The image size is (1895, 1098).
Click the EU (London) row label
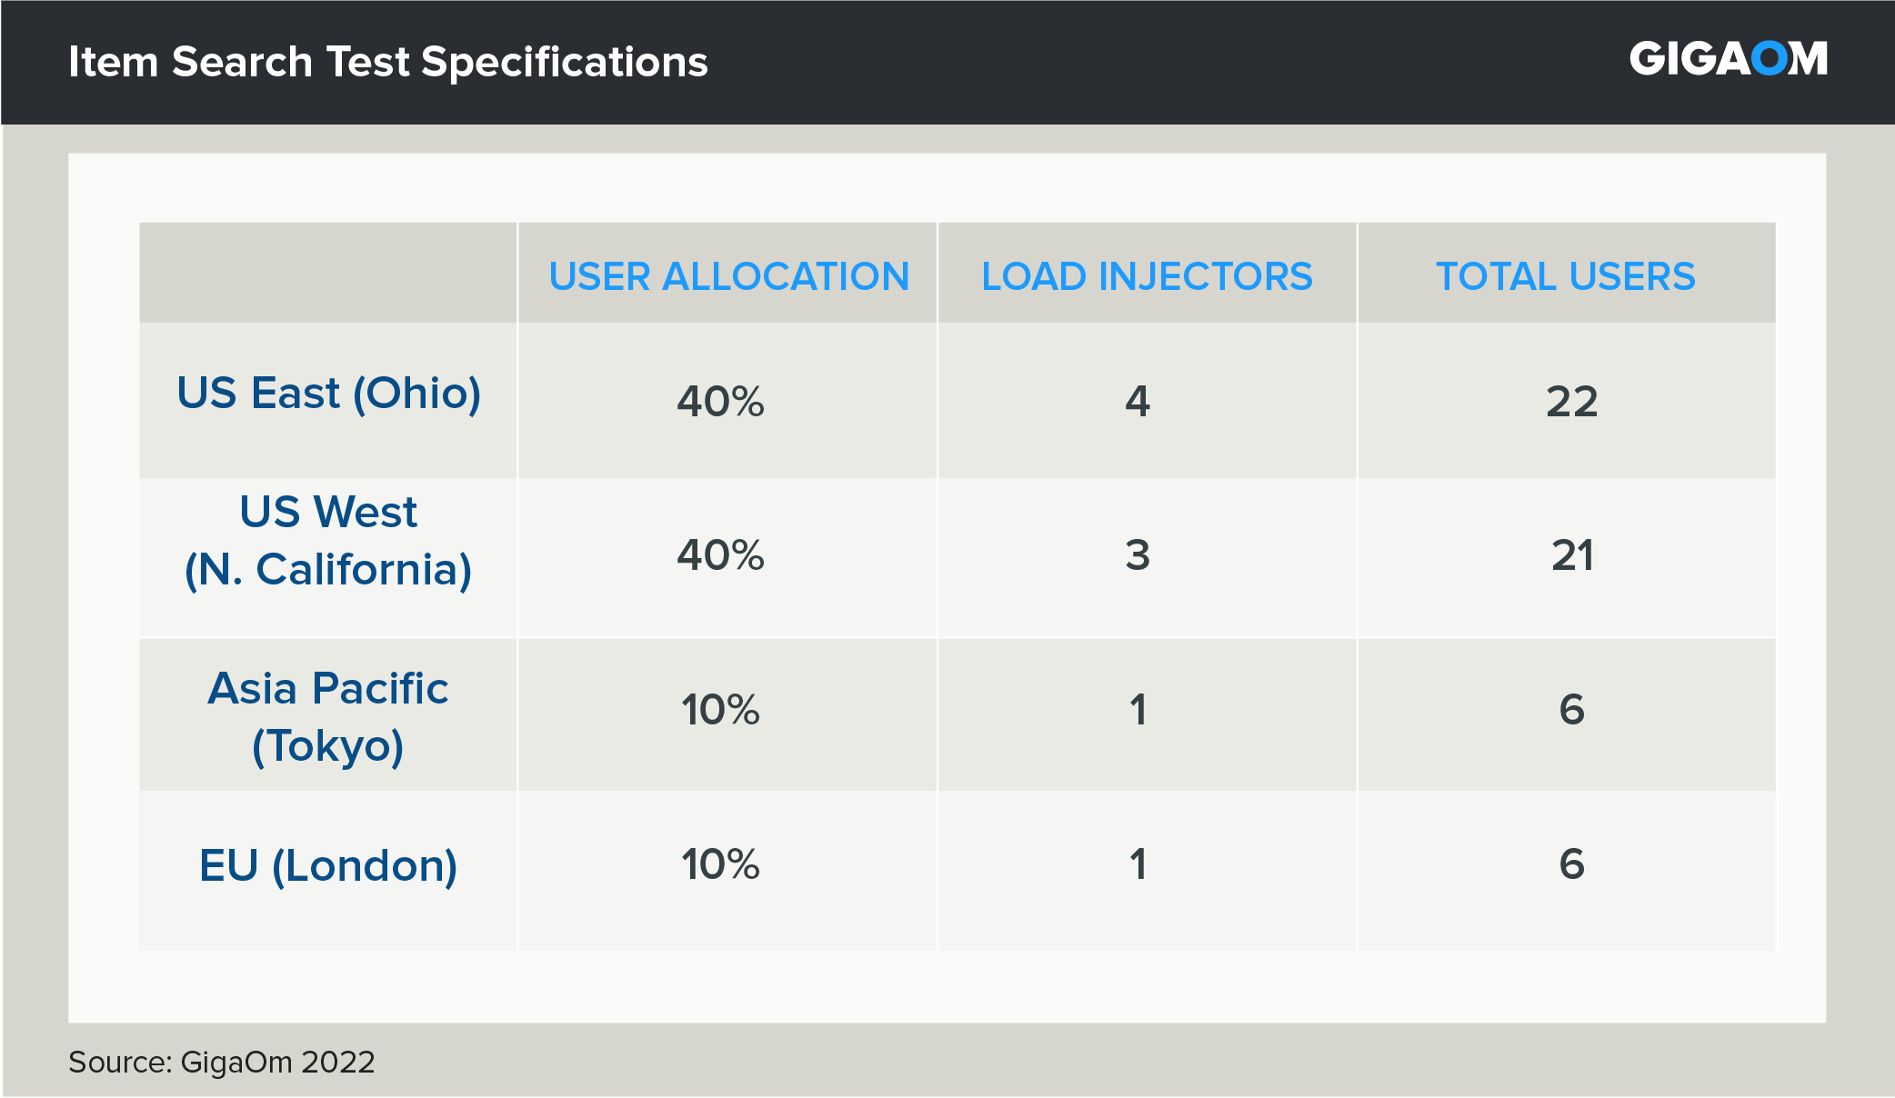(x=328, y=865)
